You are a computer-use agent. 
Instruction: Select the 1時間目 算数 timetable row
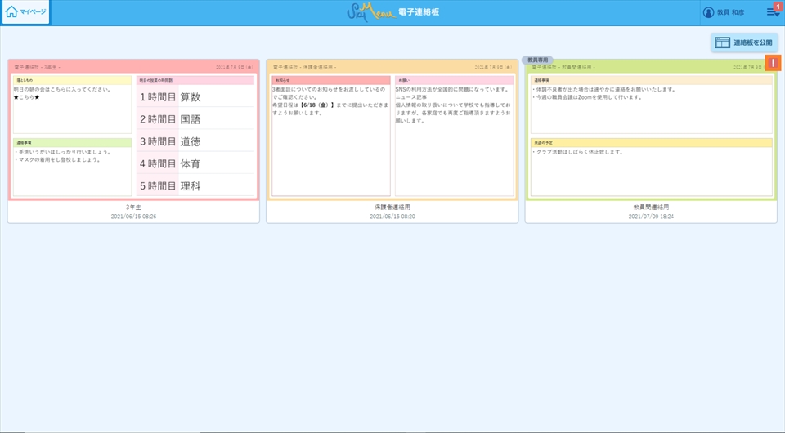[x=195, y=97]
